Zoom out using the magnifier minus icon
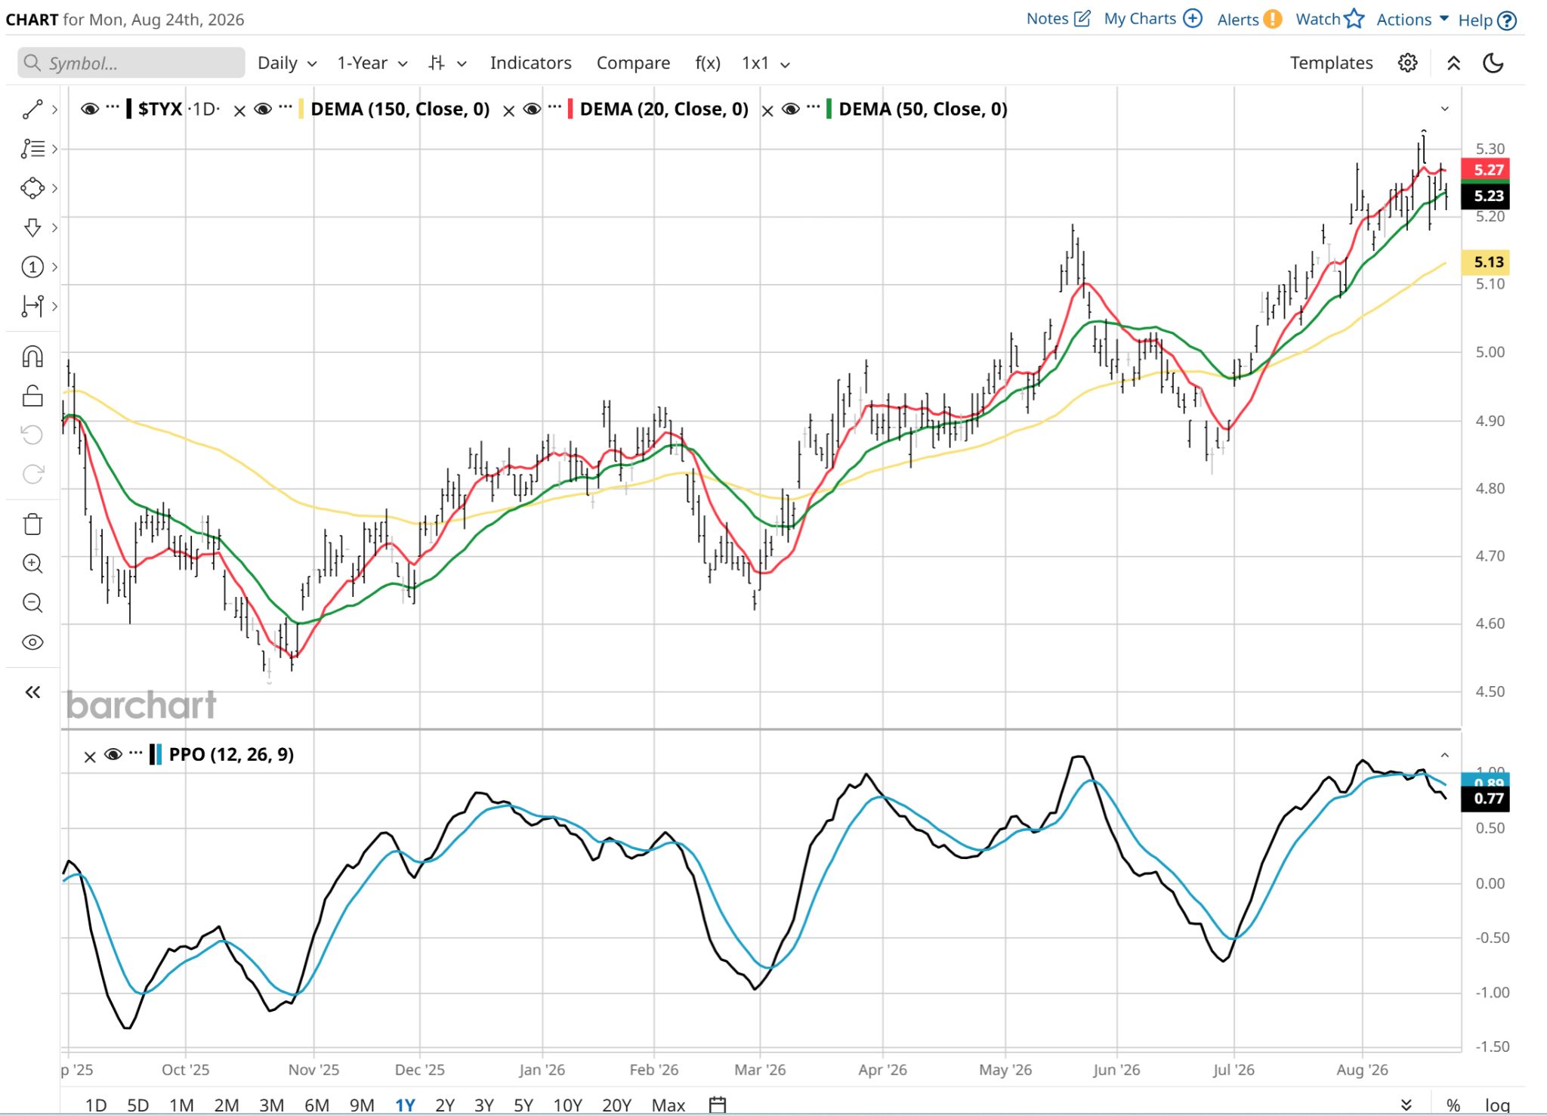Screen dimensions: 1547x1116 32,603
